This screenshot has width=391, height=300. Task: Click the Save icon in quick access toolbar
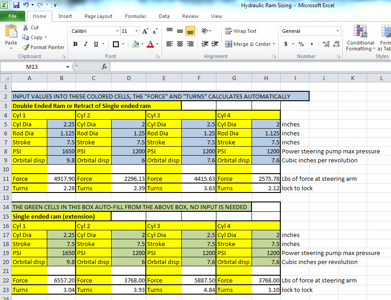tap(16, 5)
